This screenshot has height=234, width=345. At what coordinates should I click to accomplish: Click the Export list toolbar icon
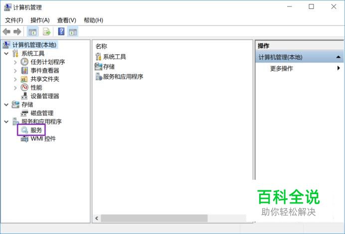tap(46, 32)
